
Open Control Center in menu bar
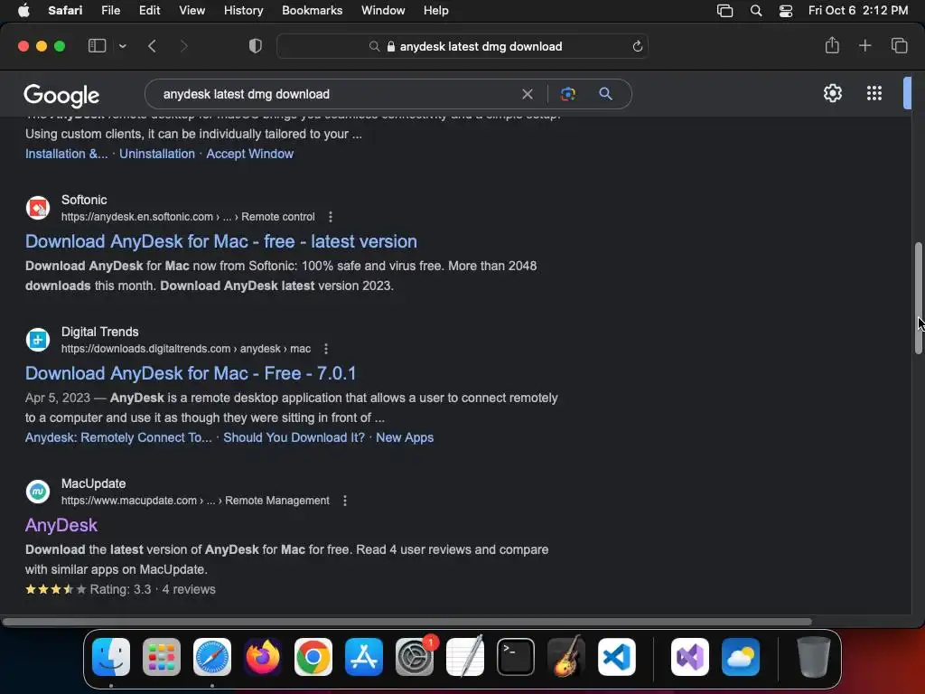[786, 11]
